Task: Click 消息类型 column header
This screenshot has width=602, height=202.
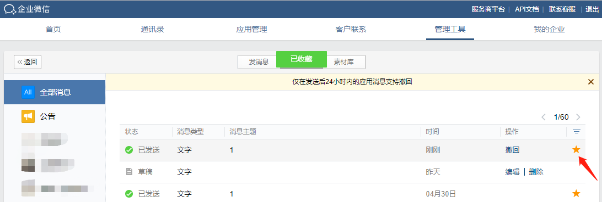Action: [x=190, y=132]
